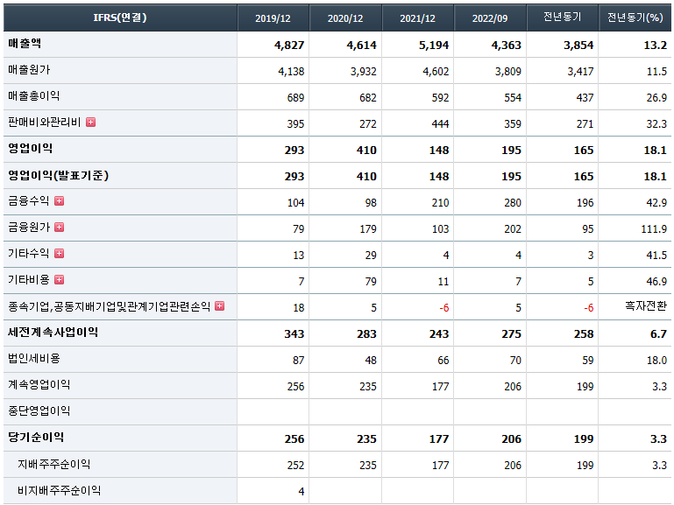Expand the 기타비용 row plus icon
Viewport: 674px width, 505px height.
[x=60, y=280]
